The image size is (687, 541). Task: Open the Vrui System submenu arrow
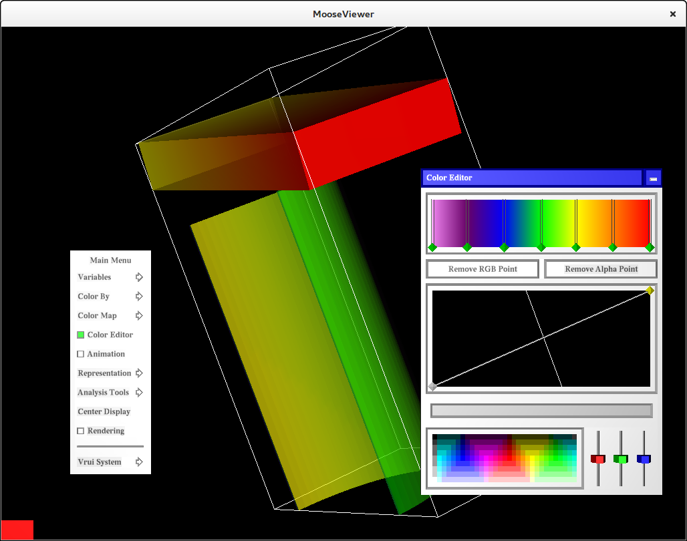[139, 462]
